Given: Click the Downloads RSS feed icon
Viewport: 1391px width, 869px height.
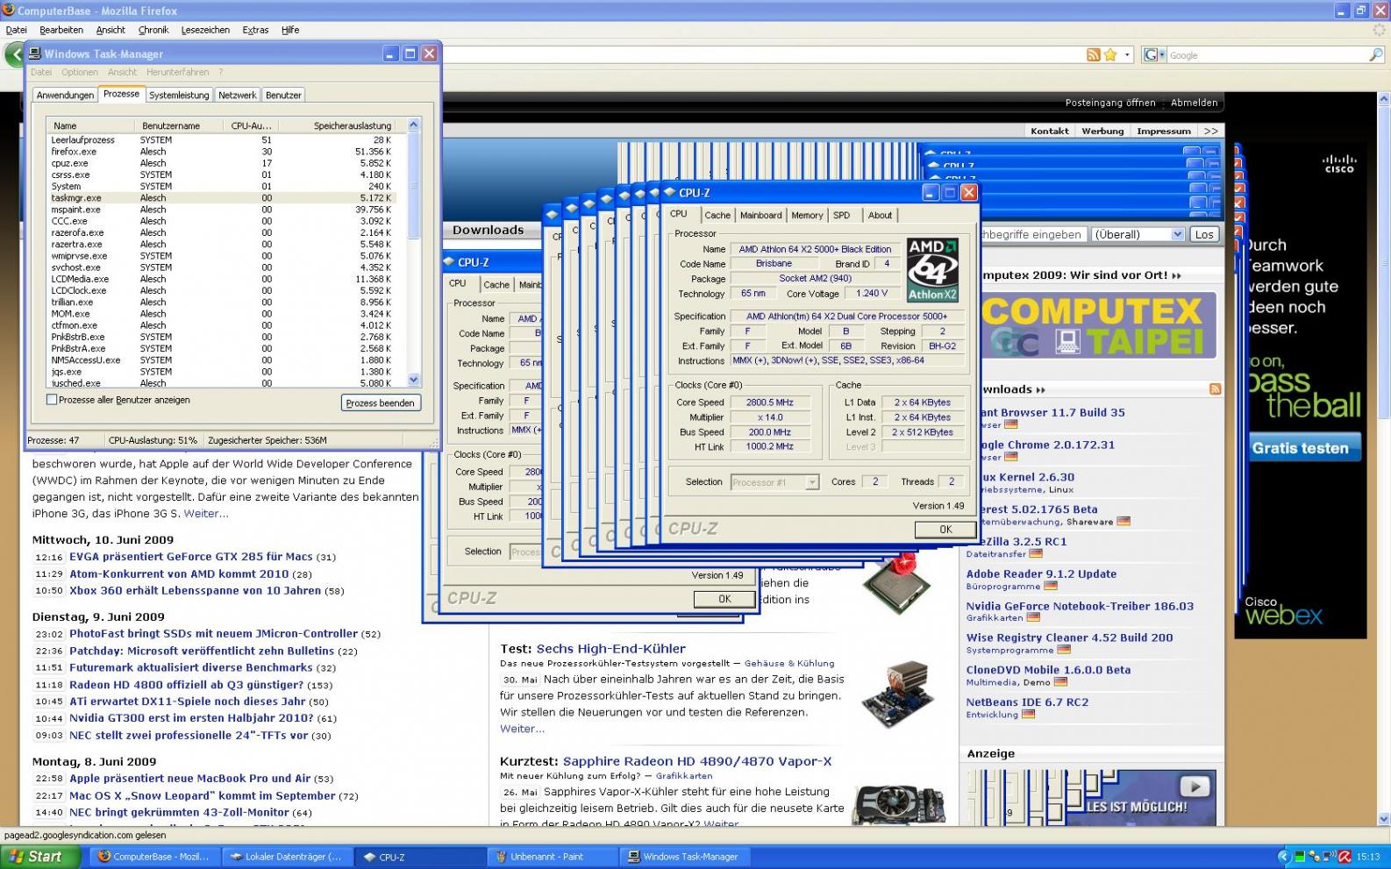Looking at the screenshot, I should point(1215,389).
